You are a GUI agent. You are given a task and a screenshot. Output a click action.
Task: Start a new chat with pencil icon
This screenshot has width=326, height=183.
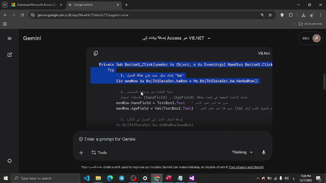point(10,55)
